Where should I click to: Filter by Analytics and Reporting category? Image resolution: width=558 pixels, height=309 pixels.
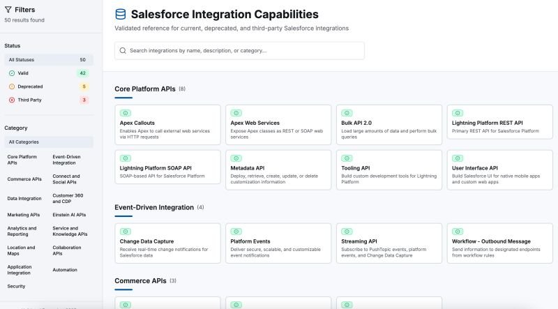pos(22,231)
